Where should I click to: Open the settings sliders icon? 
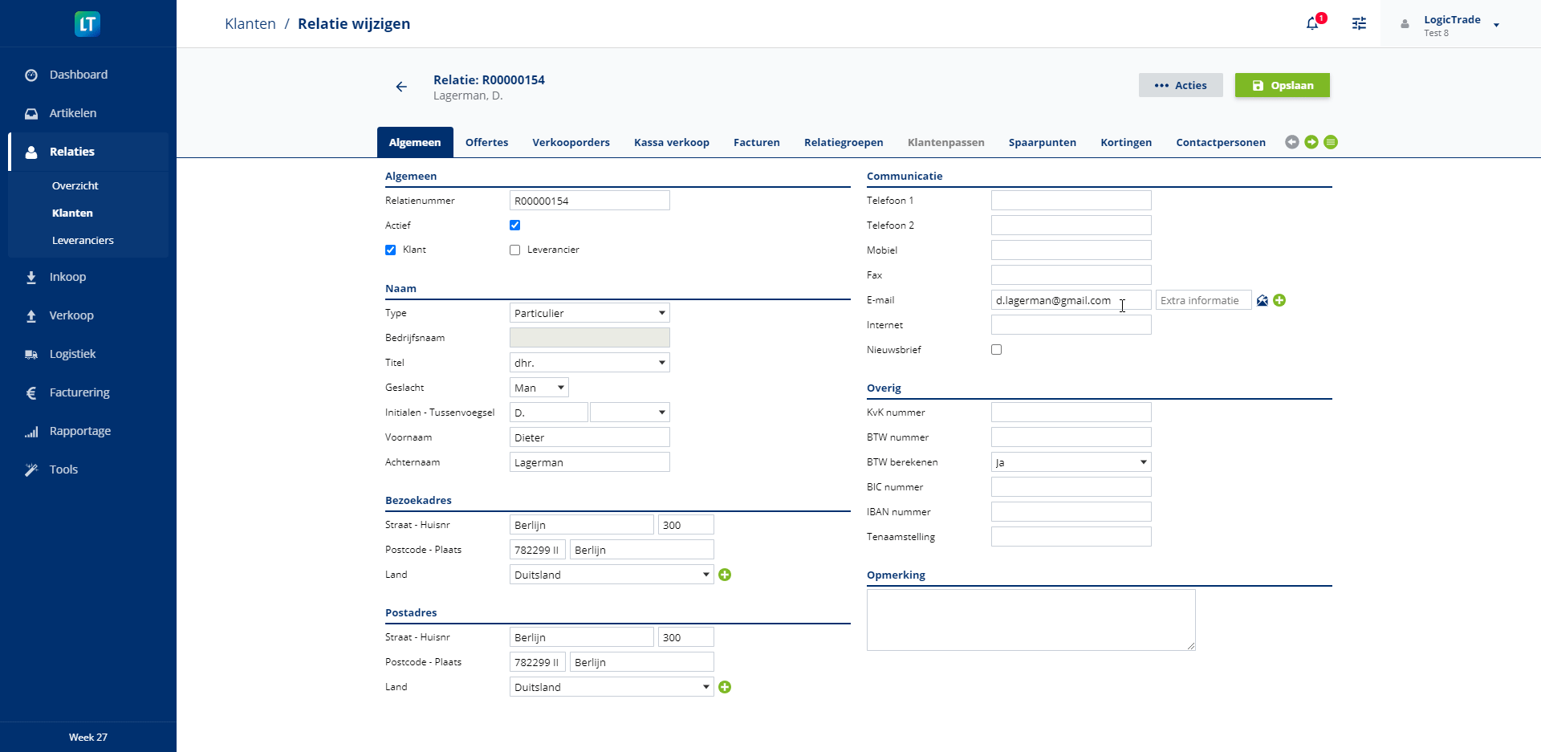coord(1359,23)
